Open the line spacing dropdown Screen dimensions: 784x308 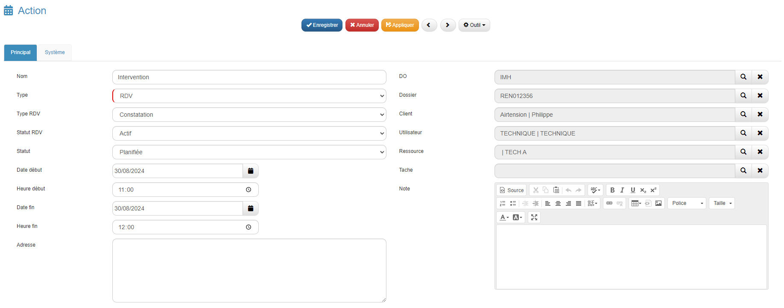point(592,203)
